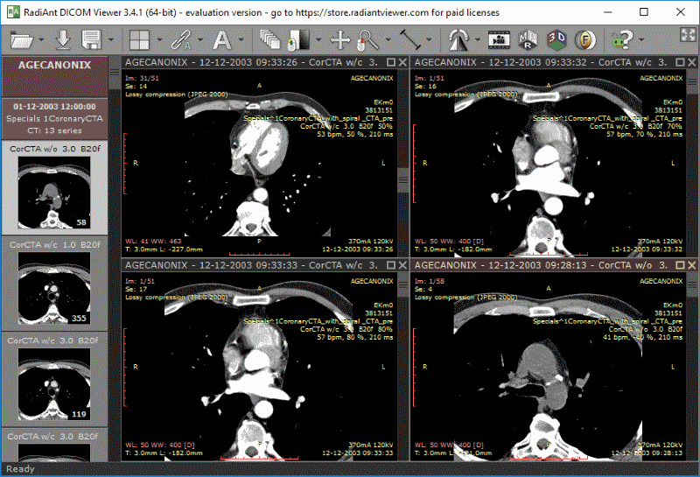Open image fusion tool

click(585, 39)
